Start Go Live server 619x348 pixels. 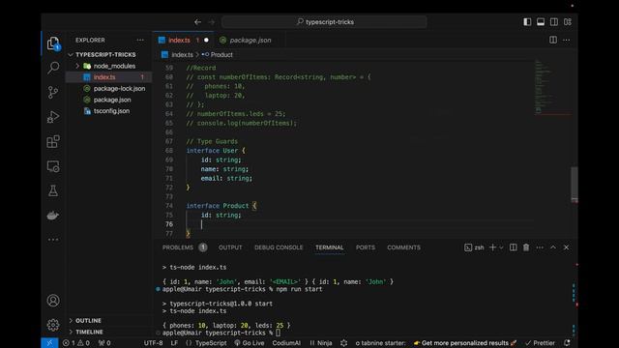(x=250, y=343)
